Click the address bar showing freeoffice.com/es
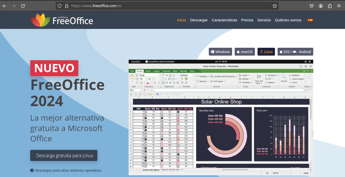 click(x=167, y=6)
